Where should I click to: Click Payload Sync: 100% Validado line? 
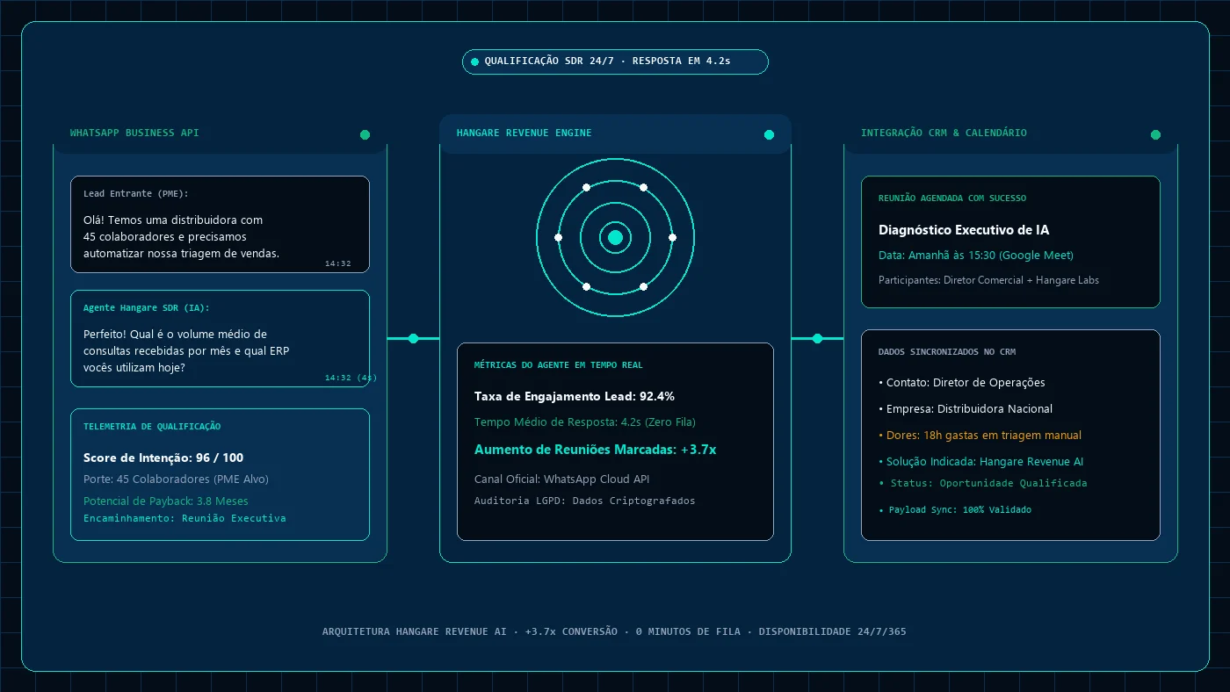click(x=954, y=509)
